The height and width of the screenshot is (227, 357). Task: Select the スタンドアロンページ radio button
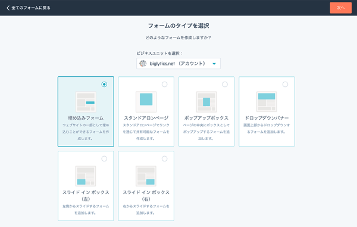coord(165,85)
